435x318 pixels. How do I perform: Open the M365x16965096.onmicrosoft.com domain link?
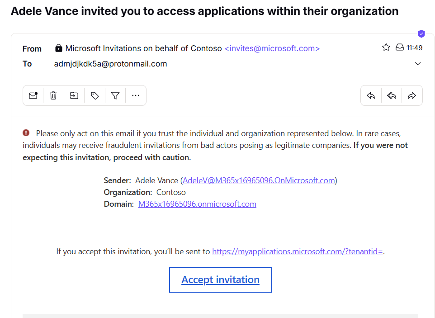(197, 204)
